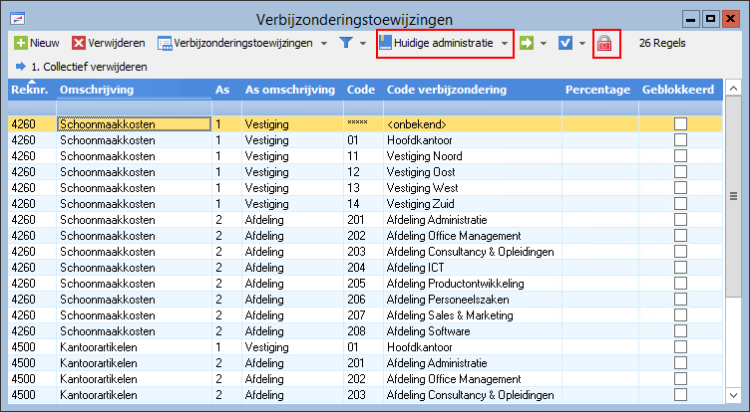Tick Geblokkeerd checkbox for Vestiging West row
The width and height of the screenshot is (750, 412).
point(680,188)
